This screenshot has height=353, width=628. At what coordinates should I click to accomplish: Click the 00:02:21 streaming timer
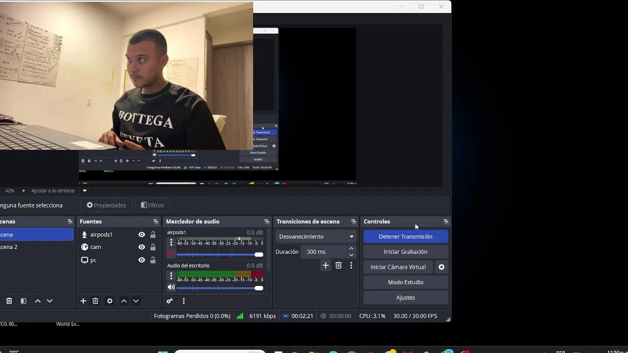[302, 316]
